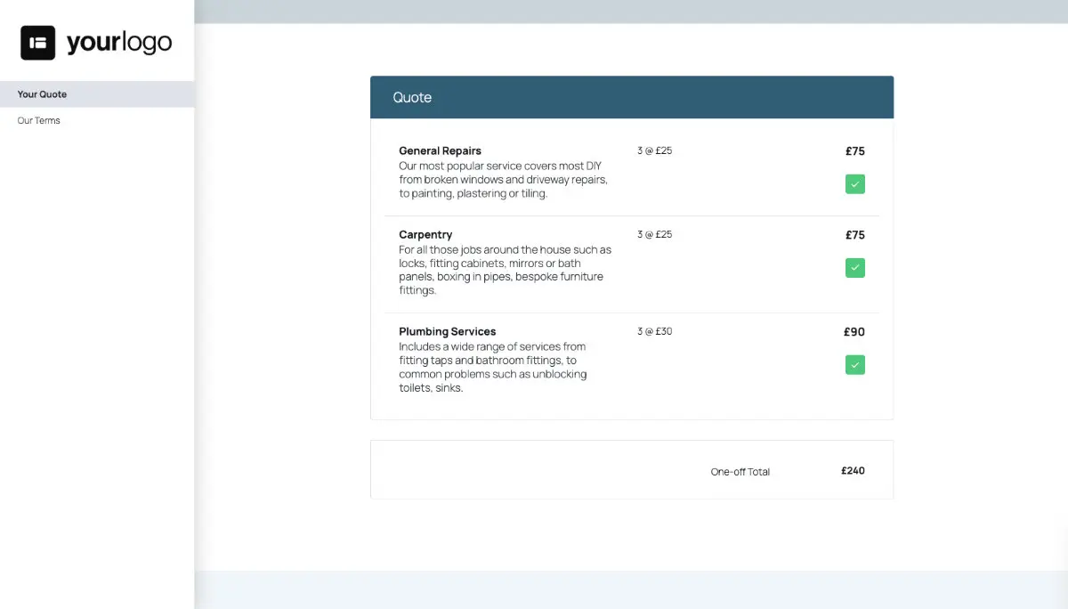Click the "3 @ £30" quantity text
Viewport: 1068px width, 609px height.
click(x=654, y=332)
